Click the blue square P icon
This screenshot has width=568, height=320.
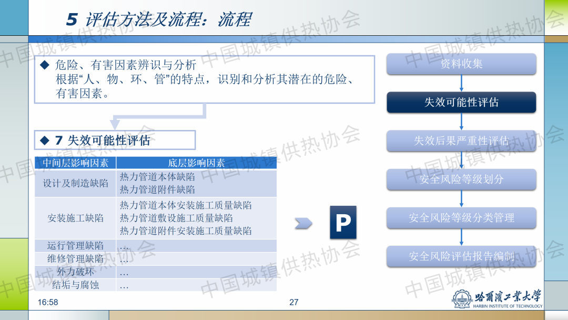coord(343,222)
